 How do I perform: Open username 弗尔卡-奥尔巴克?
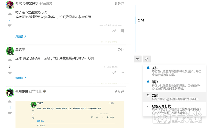[27, 3]
